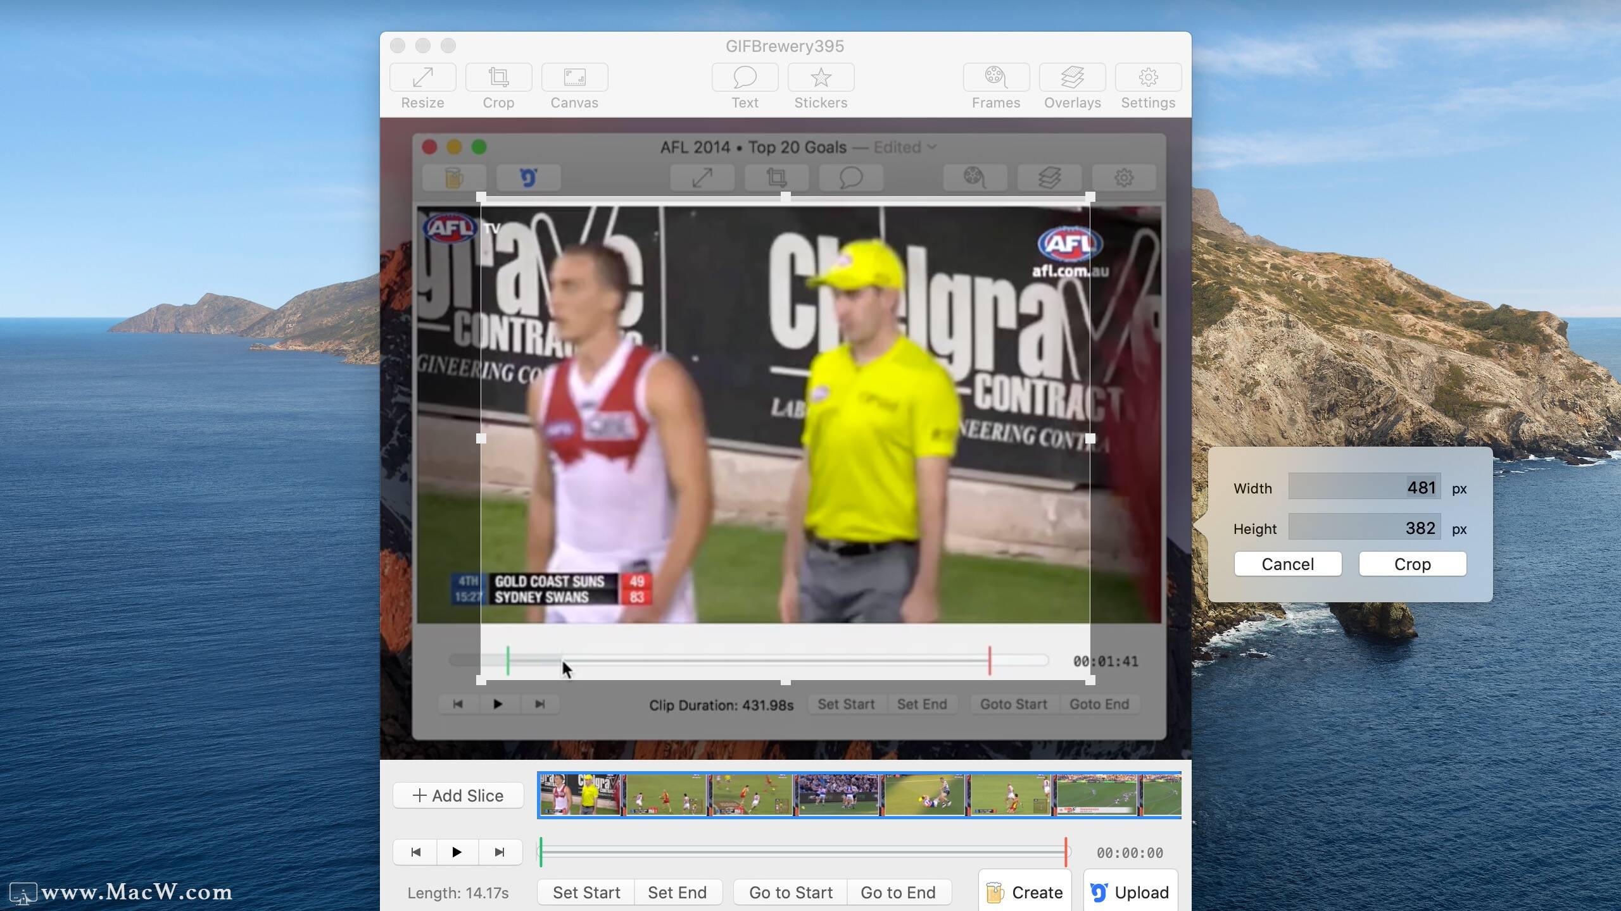Click step back button in video window
The image size is (1621, 911).
point(458,704)
